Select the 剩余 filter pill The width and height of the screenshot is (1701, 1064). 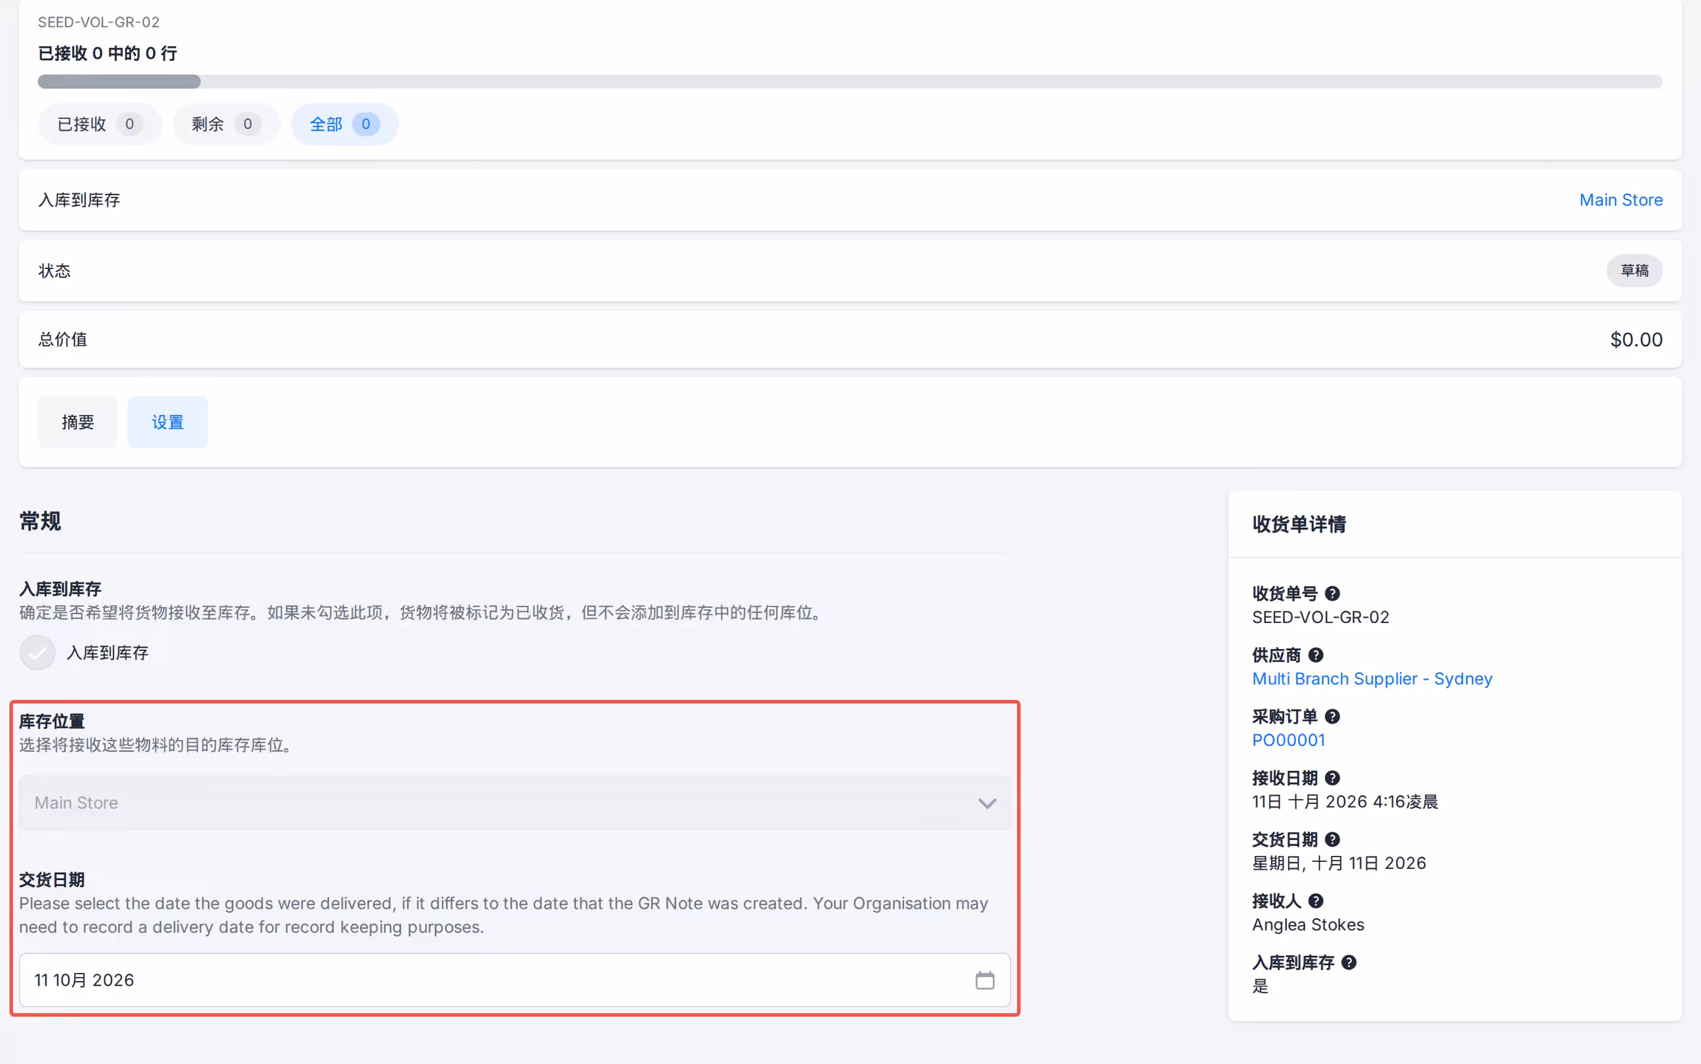point(226,124)
